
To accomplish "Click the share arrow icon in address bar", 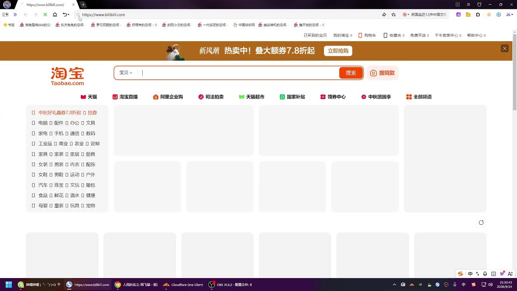I will 384,15.
